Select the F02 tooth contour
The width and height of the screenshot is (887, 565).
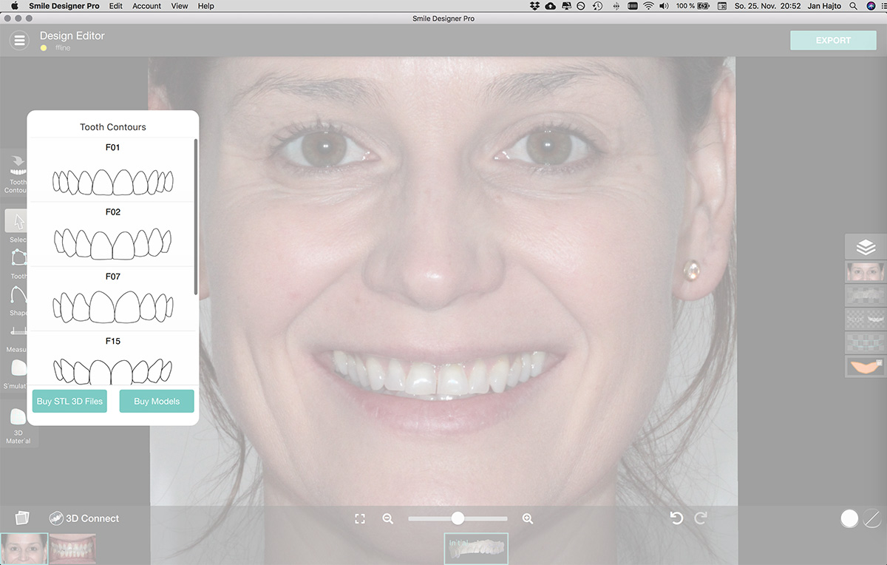coord(112,234)
